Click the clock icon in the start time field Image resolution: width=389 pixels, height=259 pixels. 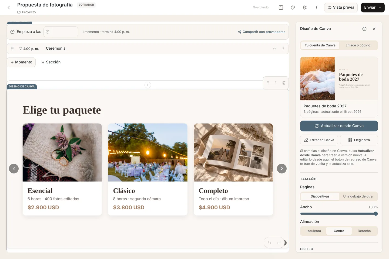pos(48,32)
